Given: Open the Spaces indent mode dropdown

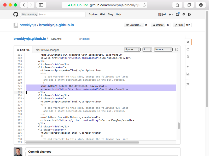Looking at the screenshot, I should click(132, 49).
